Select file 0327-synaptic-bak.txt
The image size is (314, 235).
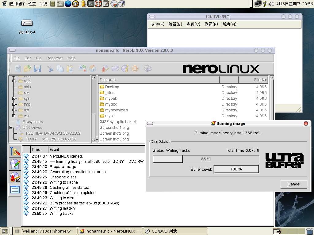pyautogui.click(x=118, y=122)
